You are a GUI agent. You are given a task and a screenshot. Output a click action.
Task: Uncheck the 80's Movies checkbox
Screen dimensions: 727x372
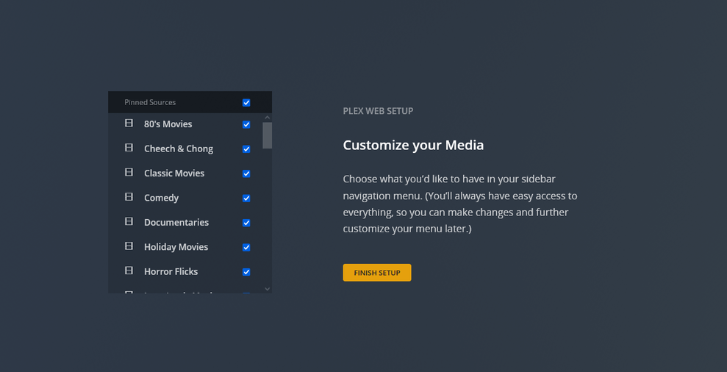click(246, 124)
